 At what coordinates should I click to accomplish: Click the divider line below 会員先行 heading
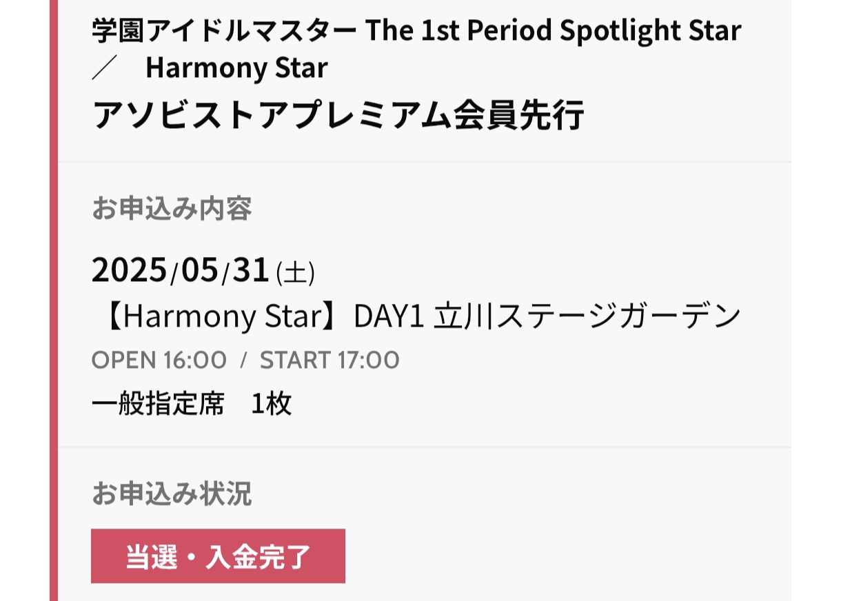pos(424,162)
